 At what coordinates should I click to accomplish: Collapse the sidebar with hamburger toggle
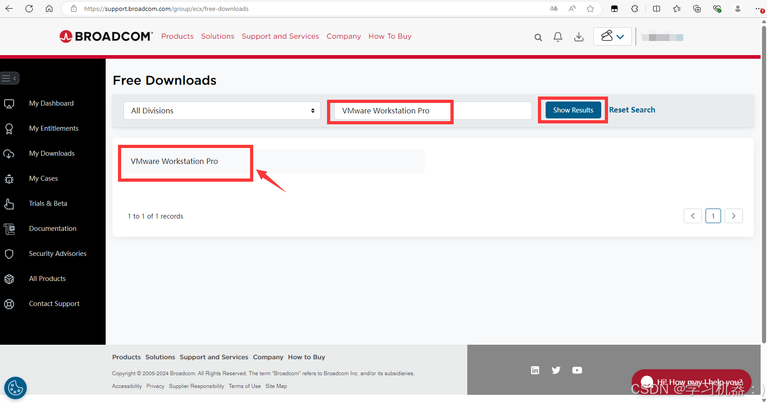(x=10, y=78)
